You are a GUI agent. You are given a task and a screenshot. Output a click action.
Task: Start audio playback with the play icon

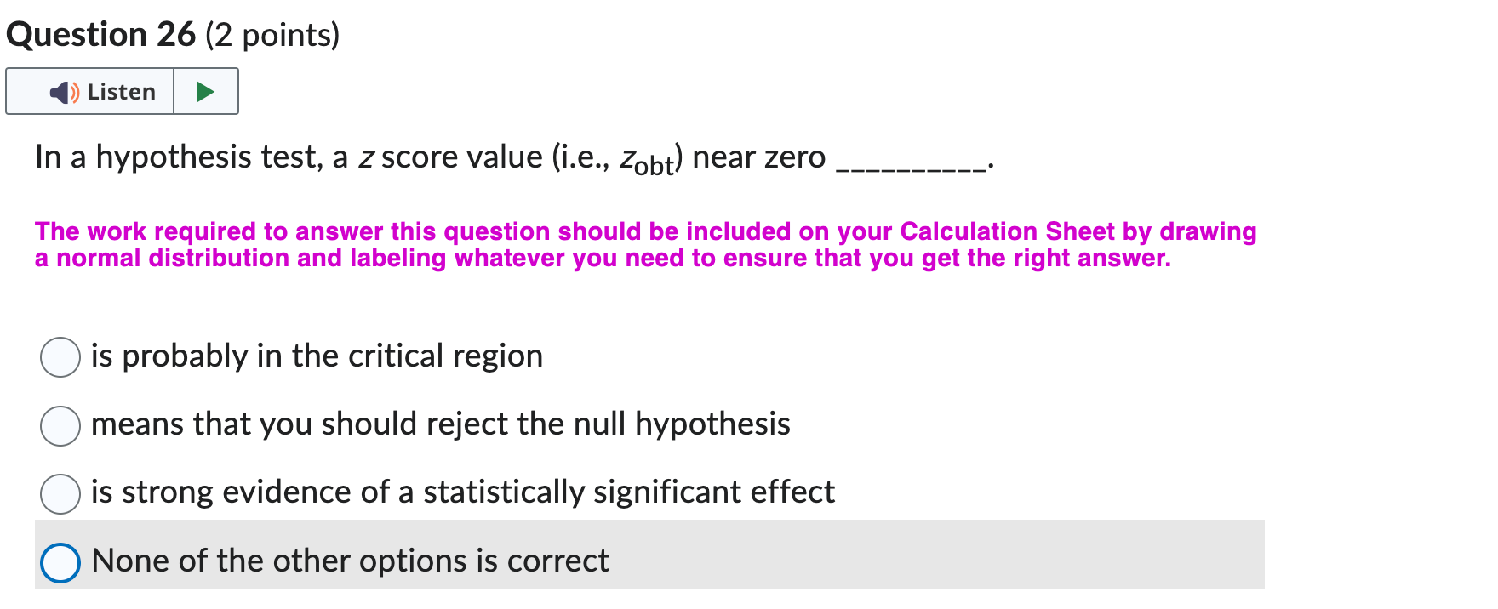pyautogui.click(x=206, y=91)
